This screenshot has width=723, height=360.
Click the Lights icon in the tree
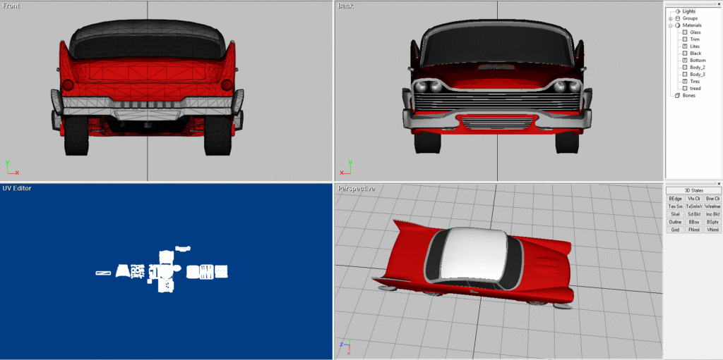[678, 11]
